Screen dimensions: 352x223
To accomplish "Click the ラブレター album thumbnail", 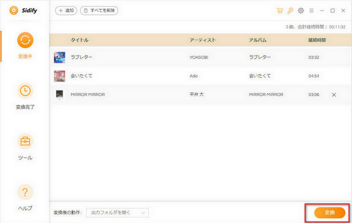I will pos(60,57).
